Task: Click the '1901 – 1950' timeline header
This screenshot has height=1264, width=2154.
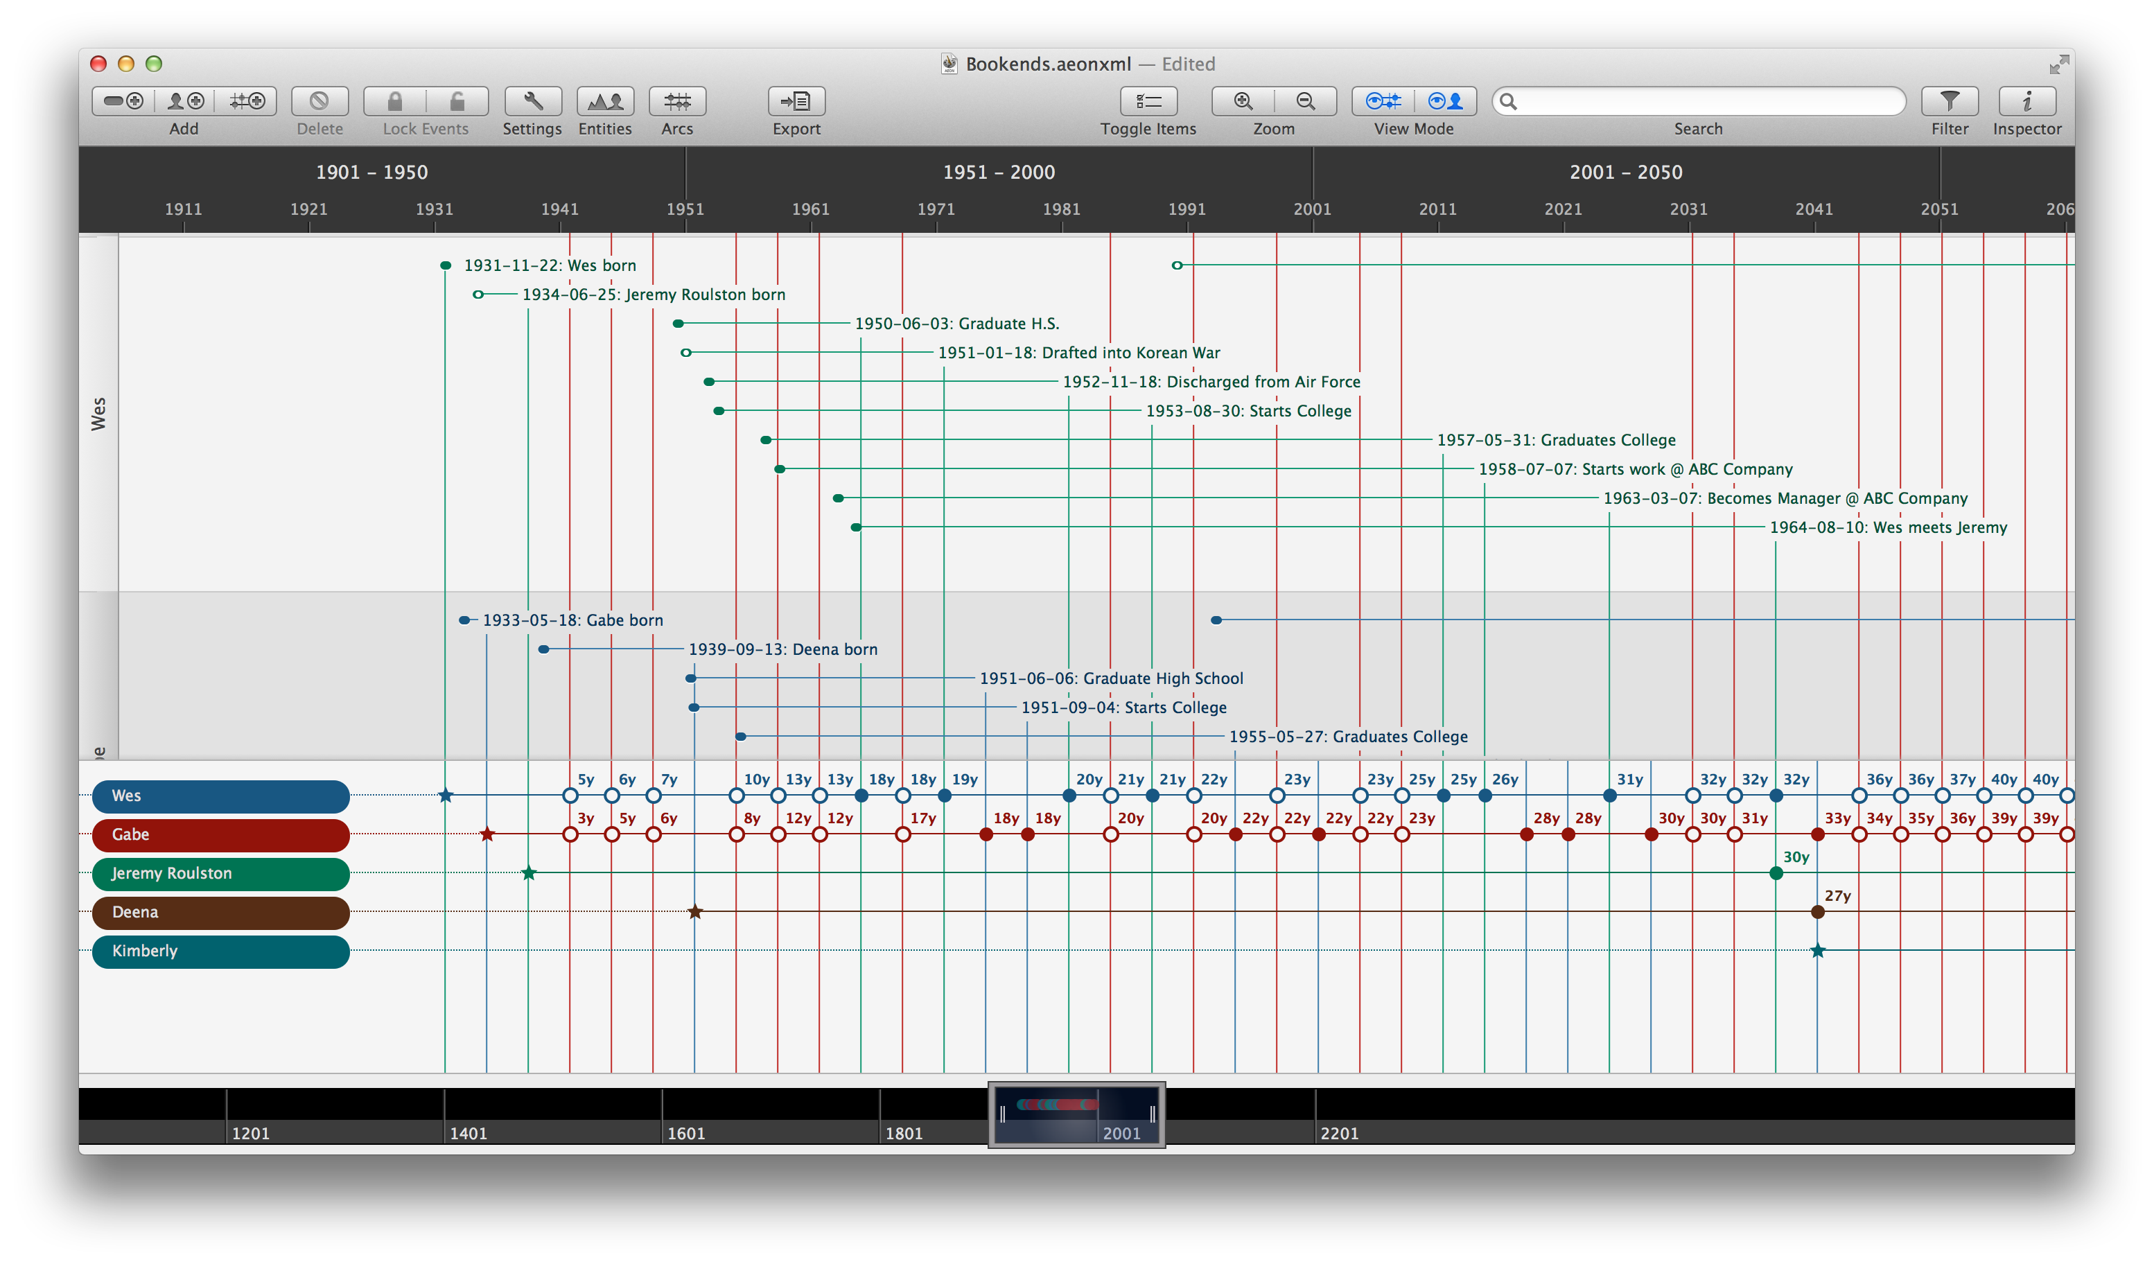Action: (x=371, y=173)
